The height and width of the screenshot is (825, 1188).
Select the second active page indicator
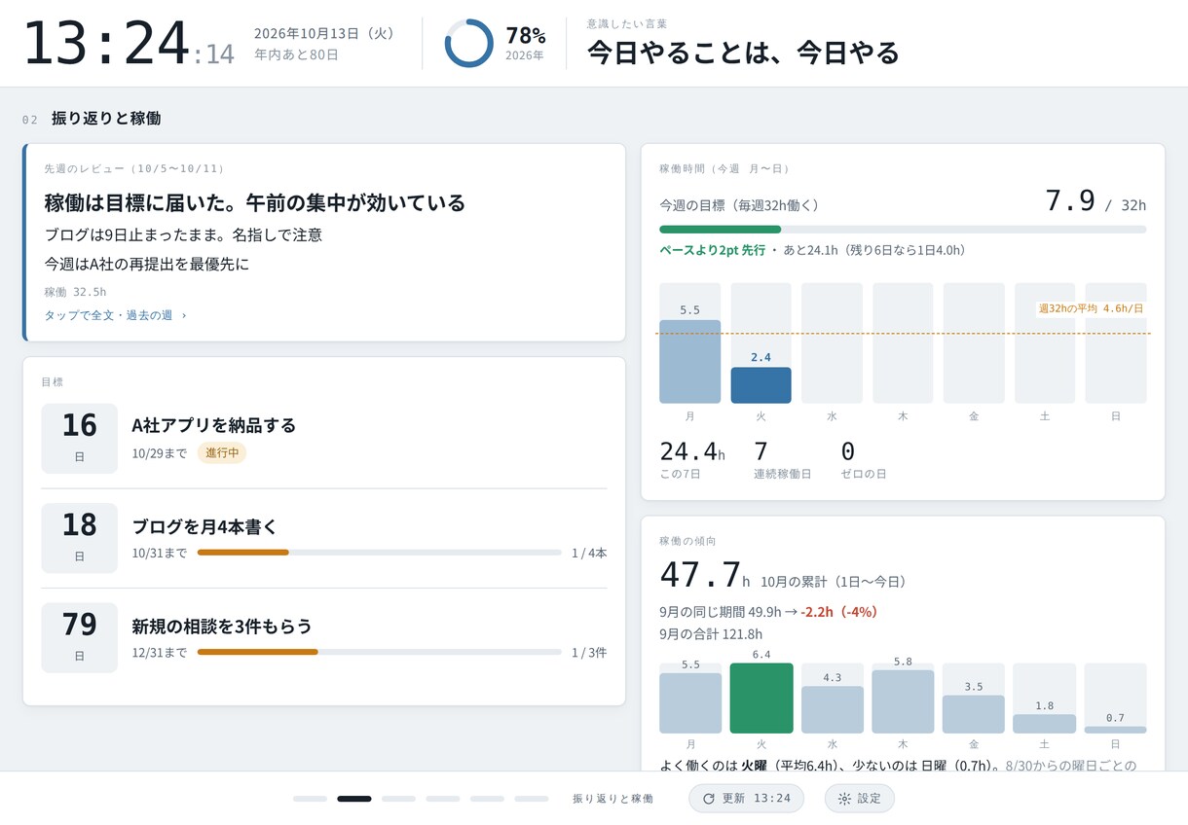point(354,799)
